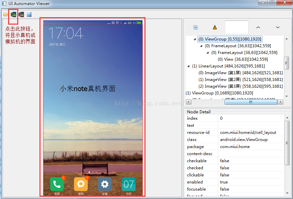This screenshot has height=199, width=293.
Task: Click the battery icon in phone status bar
Action: click(x=138, y=23)
